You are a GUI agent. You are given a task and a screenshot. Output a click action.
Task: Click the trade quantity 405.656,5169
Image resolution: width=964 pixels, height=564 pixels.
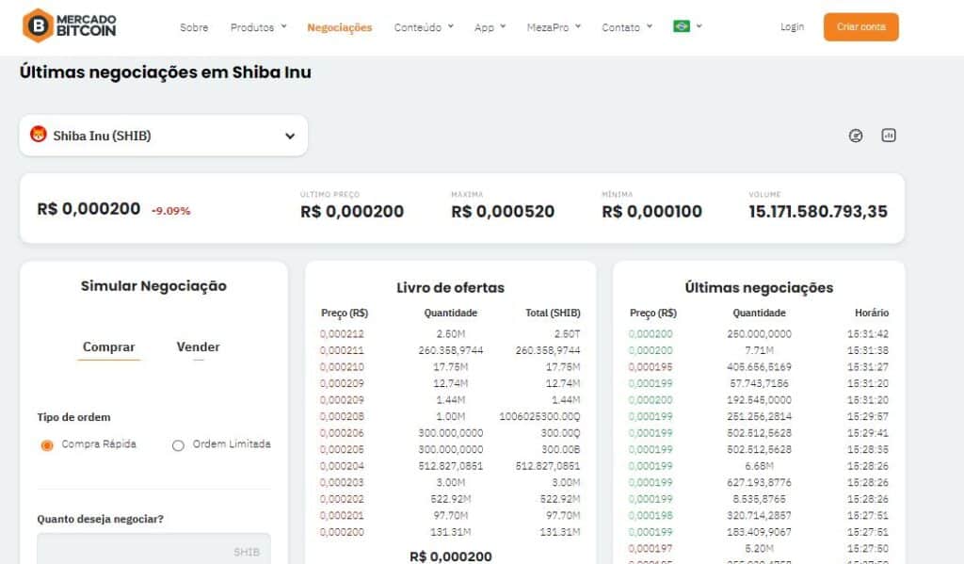tap(759, 367)
